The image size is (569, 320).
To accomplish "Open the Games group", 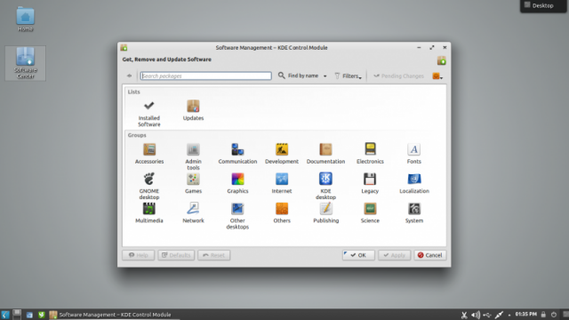I will click(193, 183).
